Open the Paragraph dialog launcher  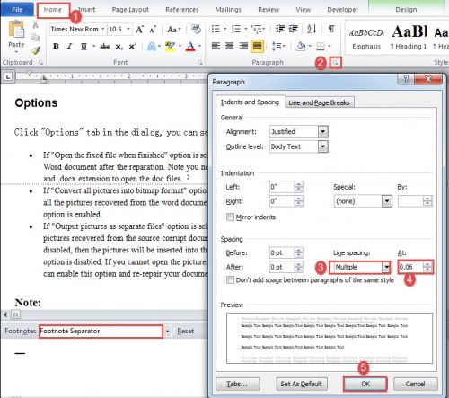point(336,63)
